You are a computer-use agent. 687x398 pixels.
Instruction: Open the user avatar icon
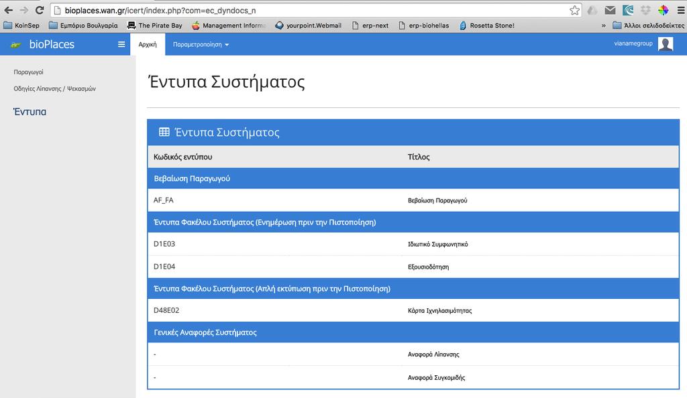coord(666,44)
